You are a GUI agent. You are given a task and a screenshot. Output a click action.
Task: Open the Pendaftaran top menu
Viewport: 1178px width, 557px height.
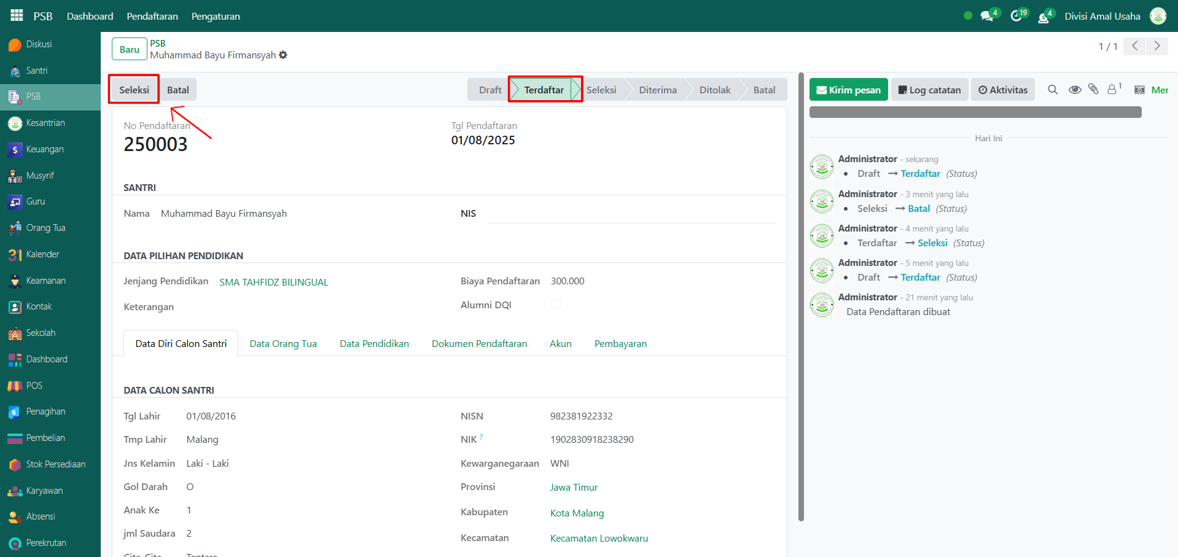[x=152, y=16]
